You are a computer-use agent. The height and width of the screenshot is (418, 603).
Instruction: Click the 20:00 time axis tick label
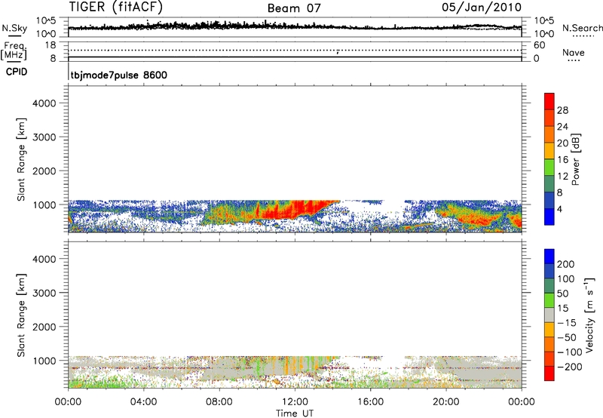click(446, 402)
